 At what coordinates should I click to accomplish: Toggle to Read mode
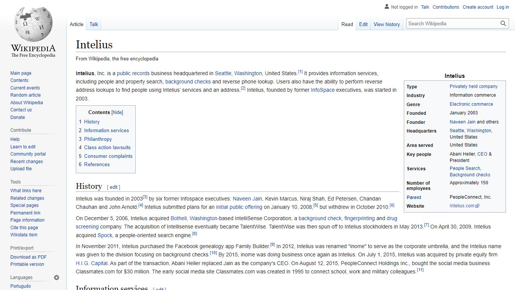tap(346, 24)
